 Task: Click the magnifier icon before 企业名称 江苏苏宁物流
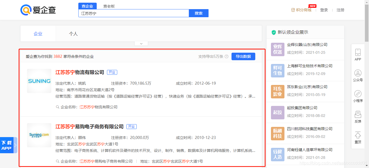(57, 107)
